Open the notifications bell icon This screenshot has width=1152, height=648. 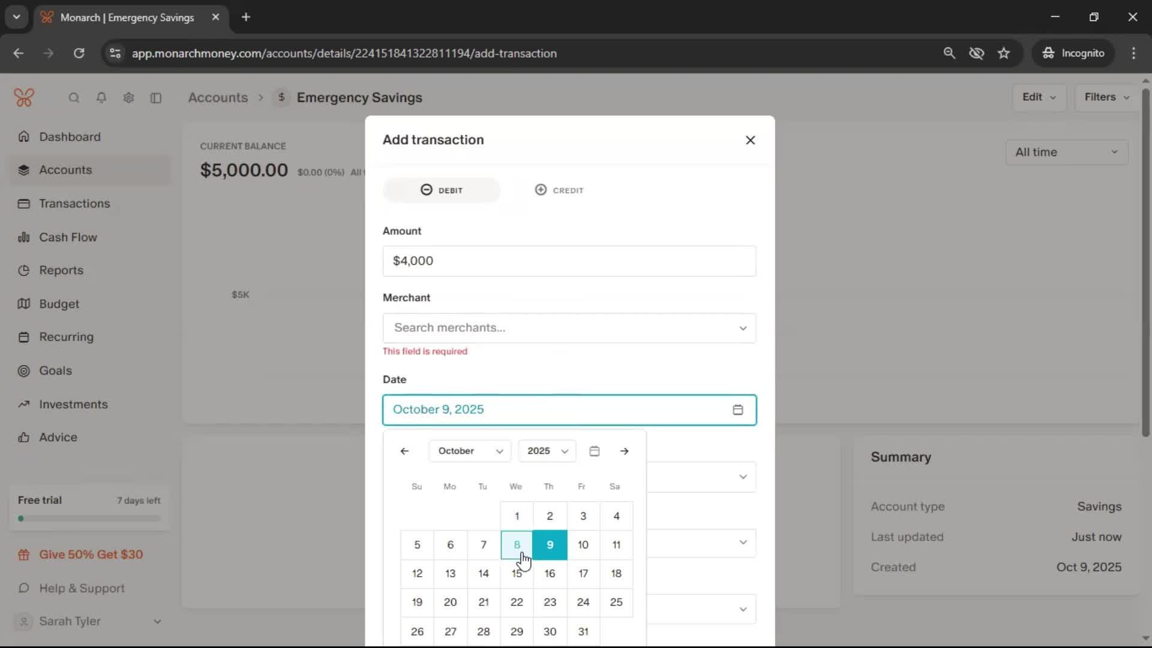click(x=101, y=98)
